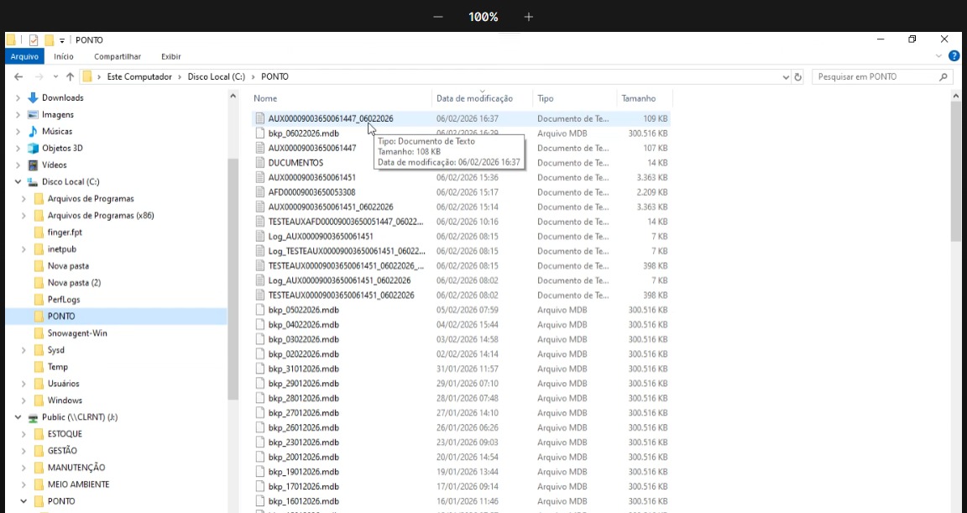The width and height of the screenshot is (967, 513).
Task: Click the Músicas note icon
Action: pyautogui.click(x=33, y=131)
